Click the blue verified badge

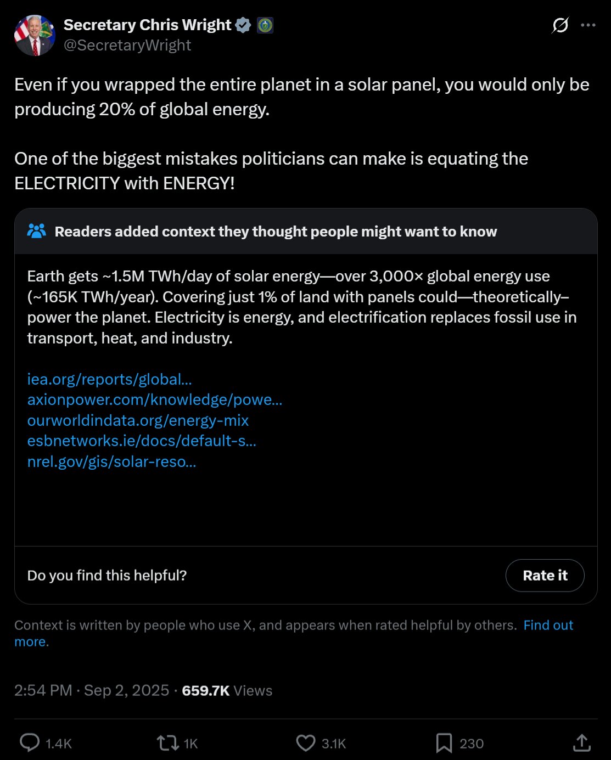[x=243, y=25]
